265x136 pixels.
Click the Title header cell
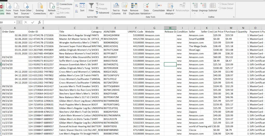pyautogui.click(x=75, y=32)
